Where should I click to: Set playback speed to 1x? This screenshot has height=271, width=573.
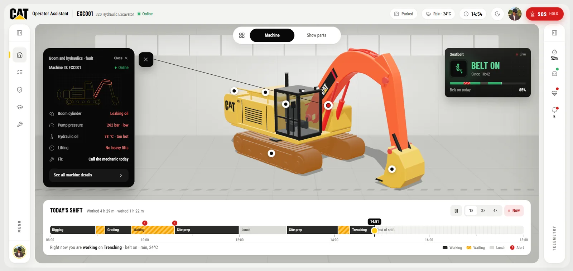471,211
